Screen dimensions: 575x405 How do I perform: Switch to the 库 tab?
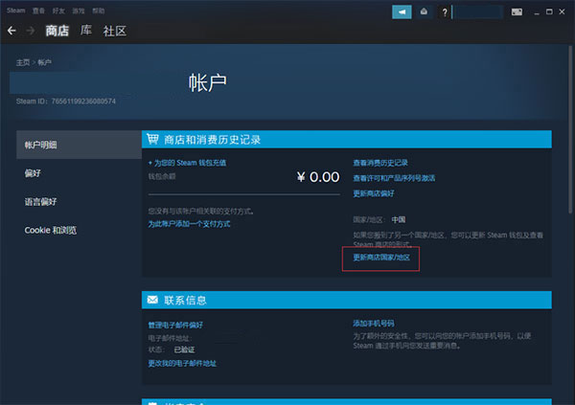point(86,31)
